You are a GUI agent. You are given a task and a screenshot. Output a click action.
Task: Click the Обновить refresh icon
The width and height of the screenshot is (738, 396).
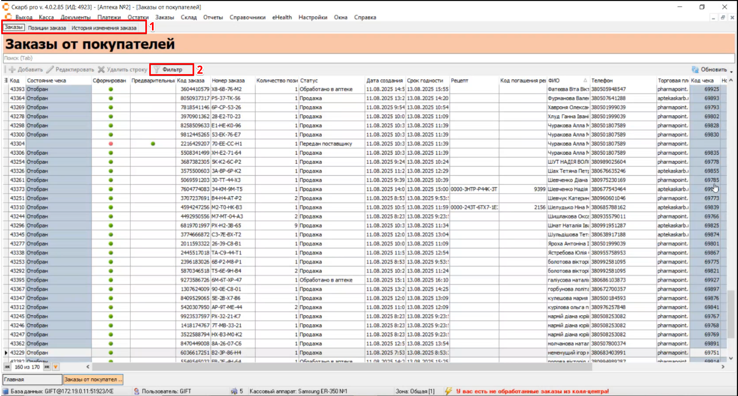695,69
